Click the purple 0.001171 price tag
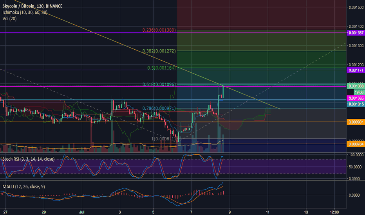 click(x=356, y=70)
